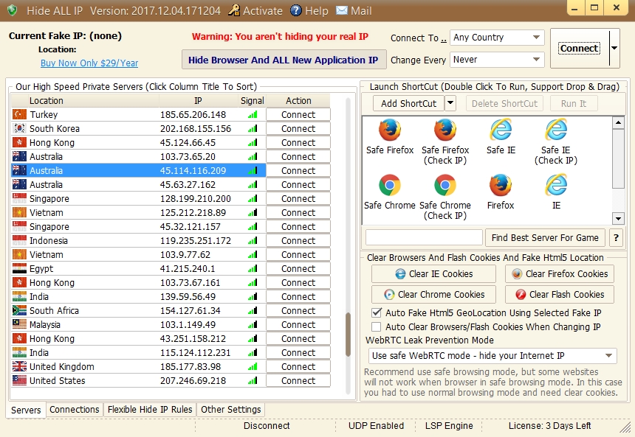Expand the Add ShortCut dropdown arrow
The width and height of the screenshot is (635, 437).
450,103
